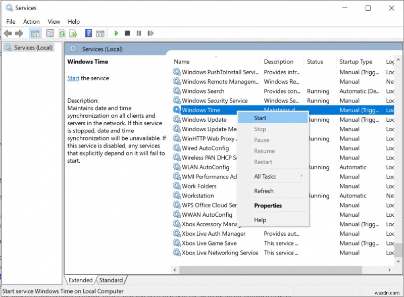Viewport: 404px width, 297px height.
Task: Start the service using green play icon
Action: (x=116, y=33)
